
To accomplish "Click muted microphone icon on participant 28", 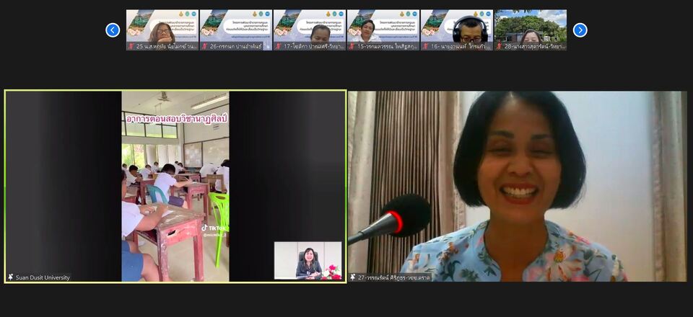I will (x=500, y=46).
